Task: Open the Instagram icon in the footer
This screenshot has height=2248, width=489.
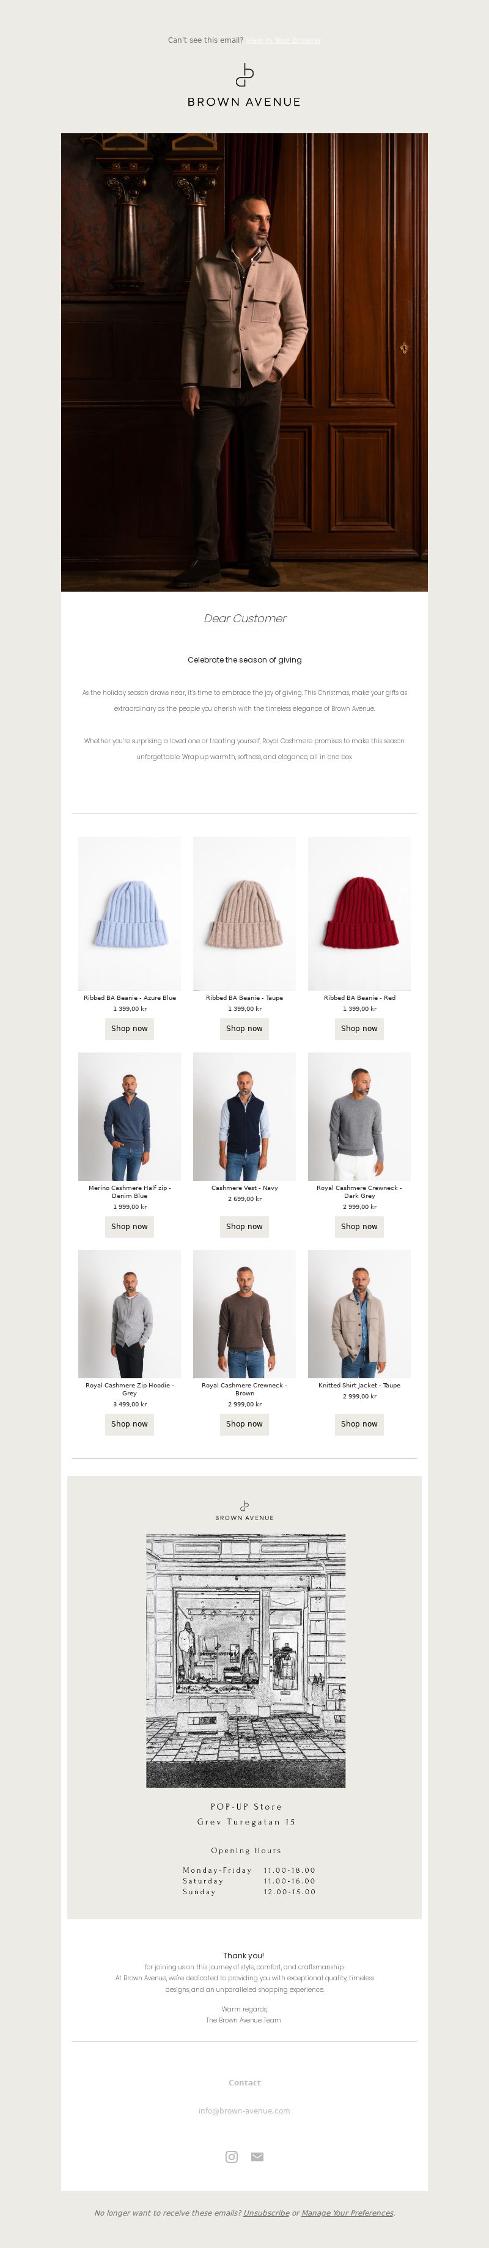Action: [232, 2156]
